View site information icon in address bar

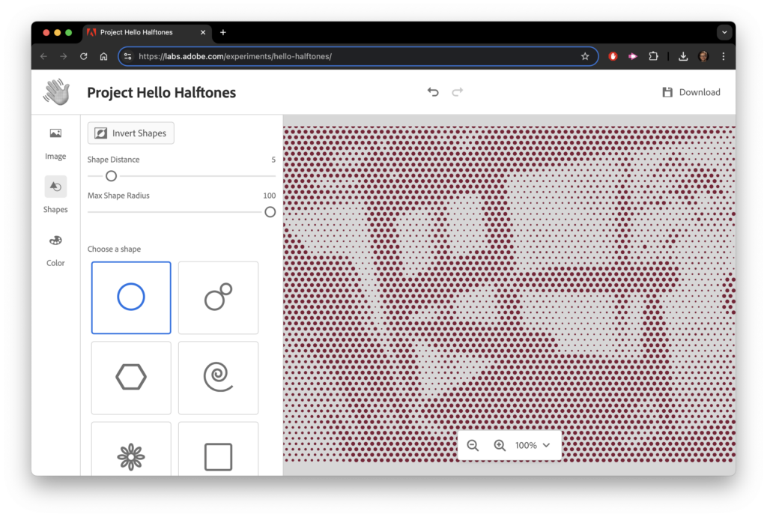pos(127,56)
